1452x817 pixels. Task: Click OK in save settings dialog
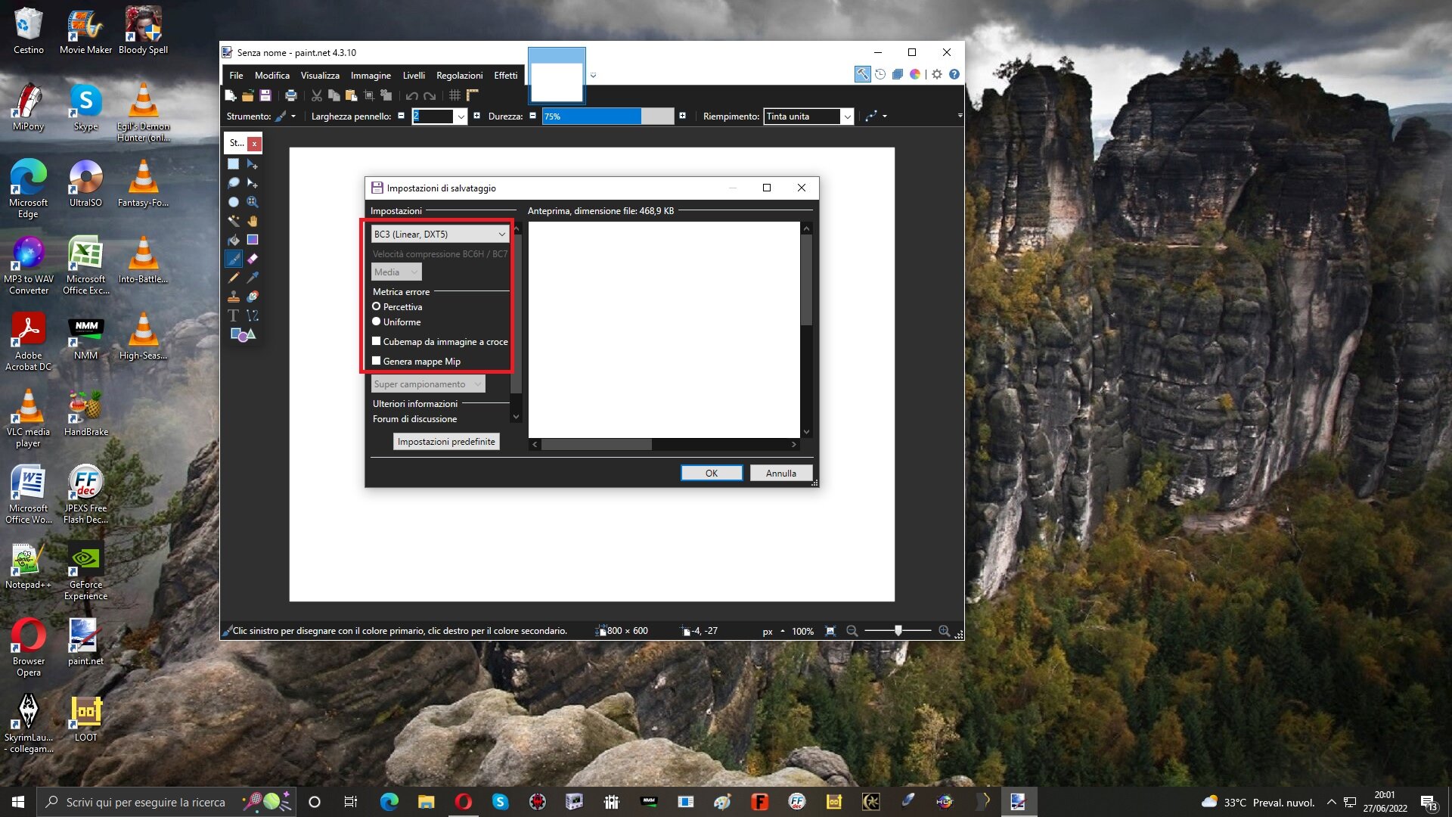click(x=712, y=473)
